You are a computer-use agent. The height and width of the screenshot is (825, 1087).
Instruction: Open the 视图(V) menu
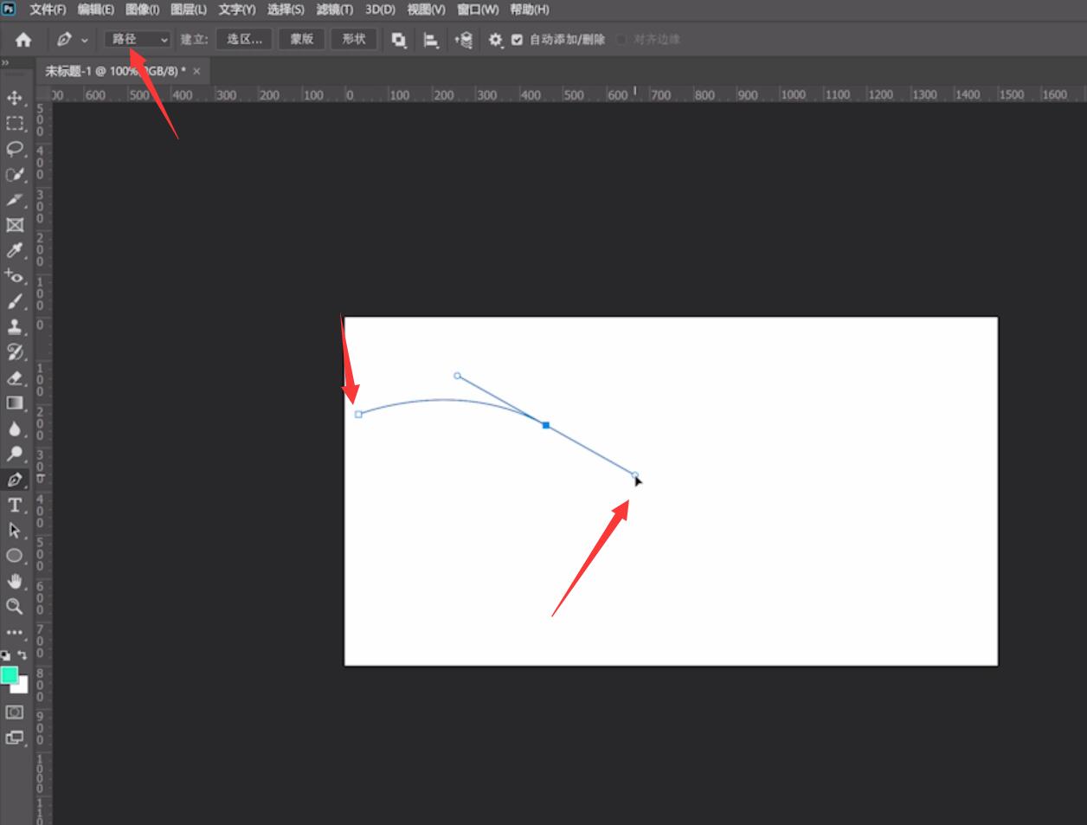pyautogui.click(x=426, y=10)
